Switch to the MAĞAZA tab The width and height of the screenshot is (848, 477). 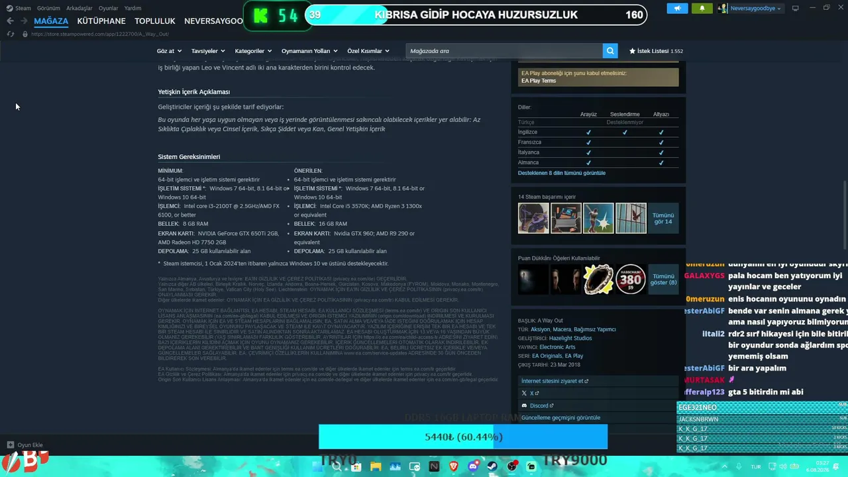pos(51,21)
